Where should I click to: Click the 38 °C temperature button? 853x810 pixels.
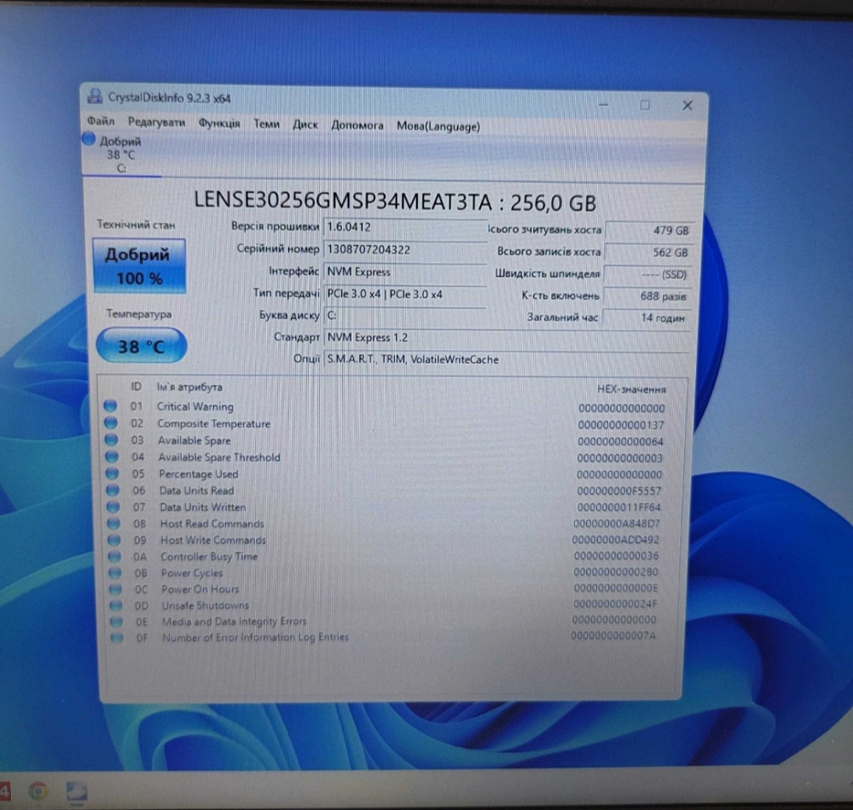[x=142, y=345]
